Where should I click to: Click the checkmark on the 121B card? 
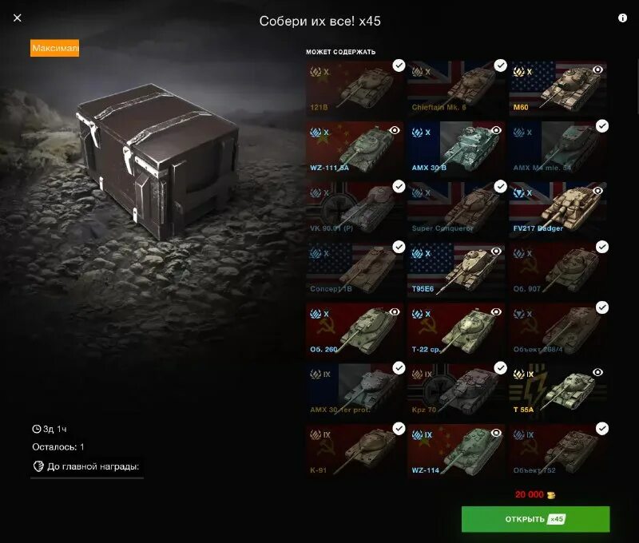(399, 65)
